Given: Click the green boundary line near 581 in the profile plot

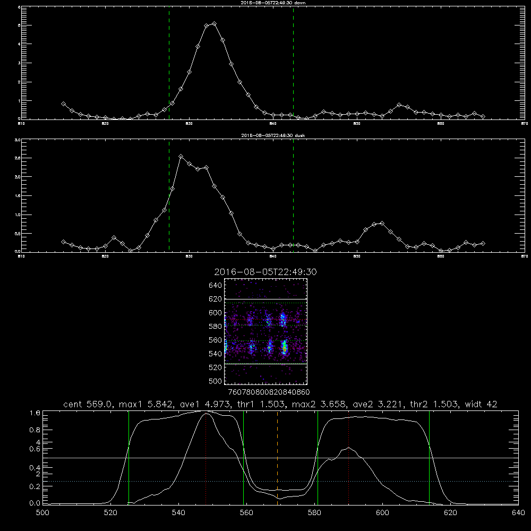Looking at the screenshot, I should (318, 457).
